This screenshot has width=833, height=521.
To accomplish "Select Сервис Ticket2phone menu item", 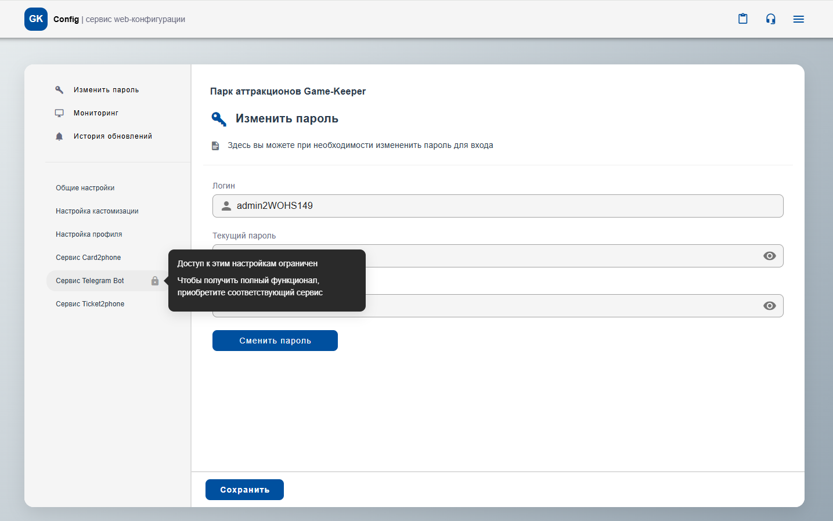I will pyautogui.click(x=90, y=304).
